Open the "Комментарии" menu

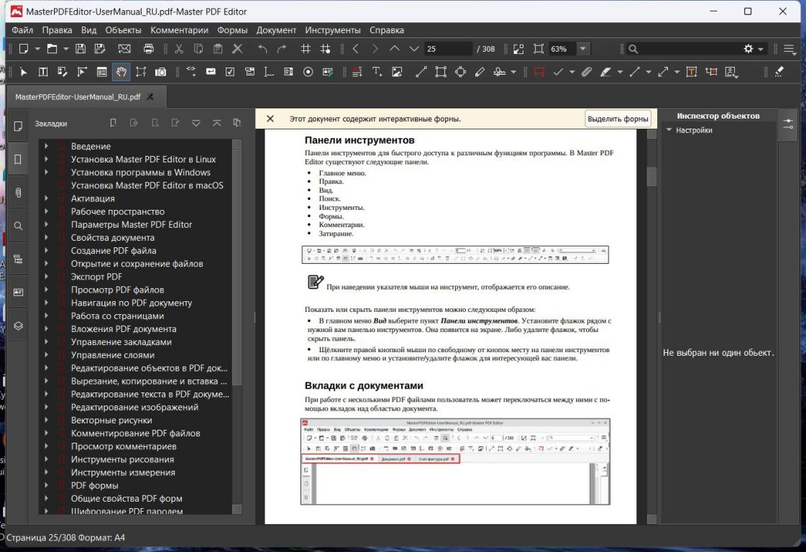click(179, 30)
